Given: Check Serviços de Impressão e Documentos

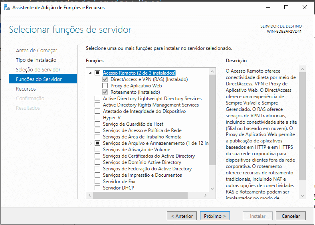Looking at the screenshot, I should [x=97, y=175].
